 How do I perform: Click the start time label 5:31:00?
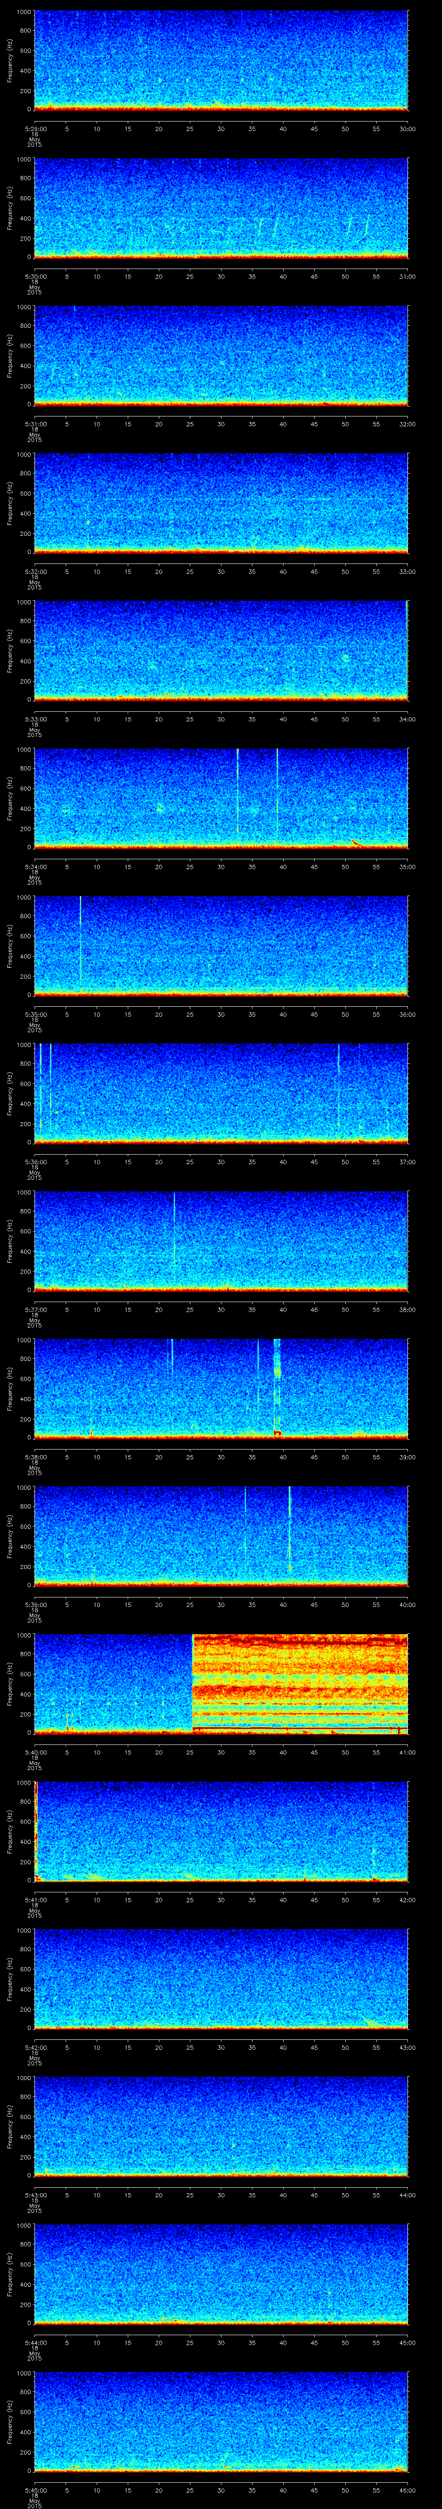pos(35,424)
